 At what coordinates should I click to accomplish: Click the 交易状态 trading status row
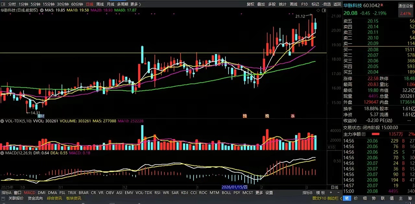coord(379,128)
